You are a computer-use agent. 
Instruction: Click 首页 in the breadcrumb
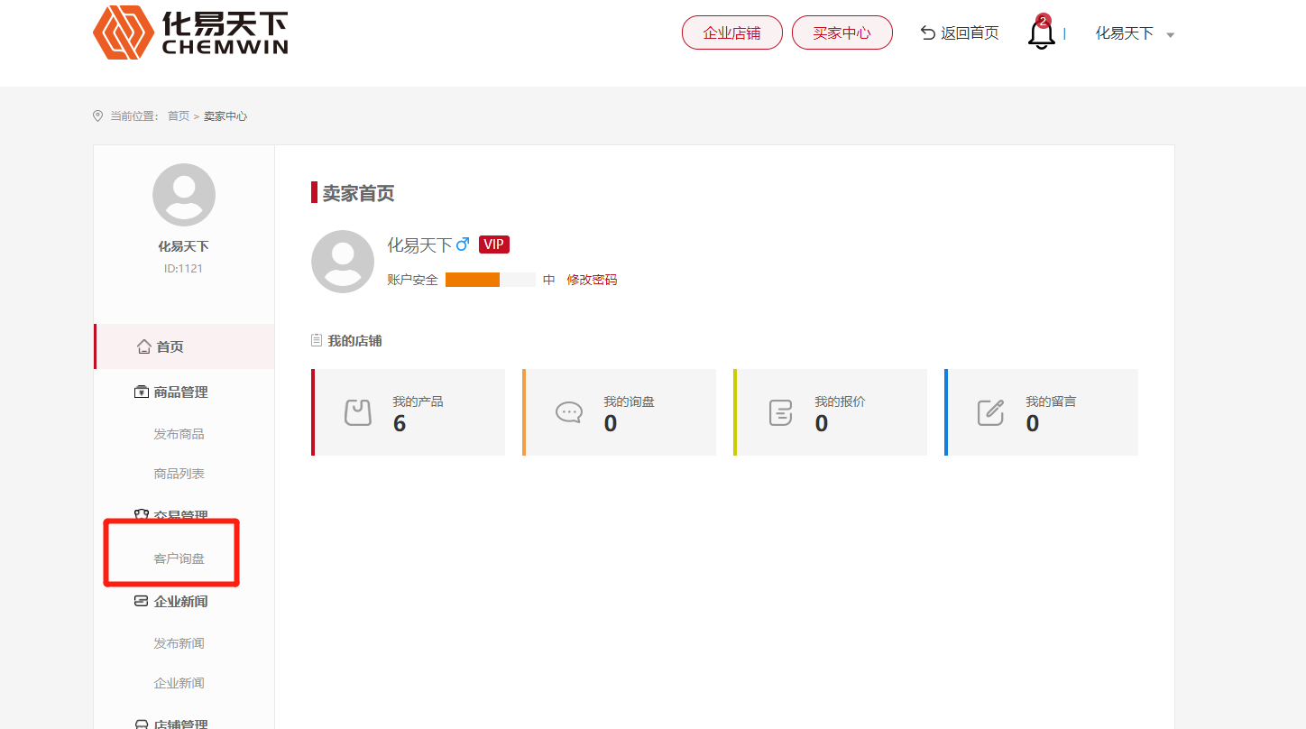coord(179,116)
